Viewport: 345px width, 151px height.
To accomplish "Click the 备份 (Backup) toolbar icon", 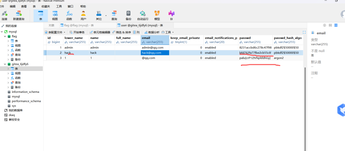I will point(128,15).
